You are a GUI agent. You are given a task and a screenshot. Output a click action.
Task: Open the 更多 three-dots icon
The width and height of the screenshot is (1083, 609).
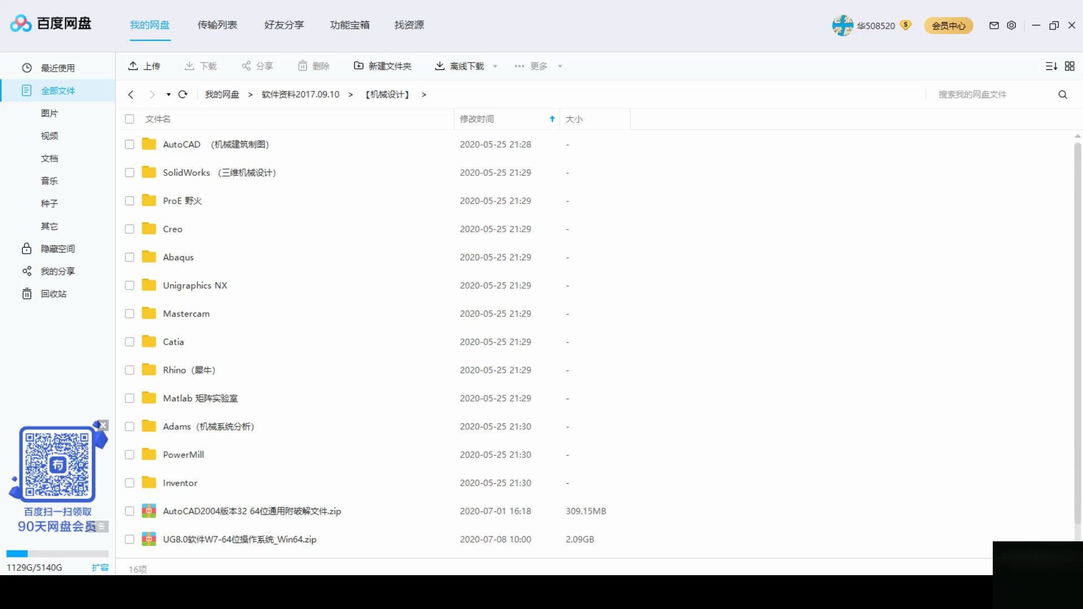pos(520,66)
